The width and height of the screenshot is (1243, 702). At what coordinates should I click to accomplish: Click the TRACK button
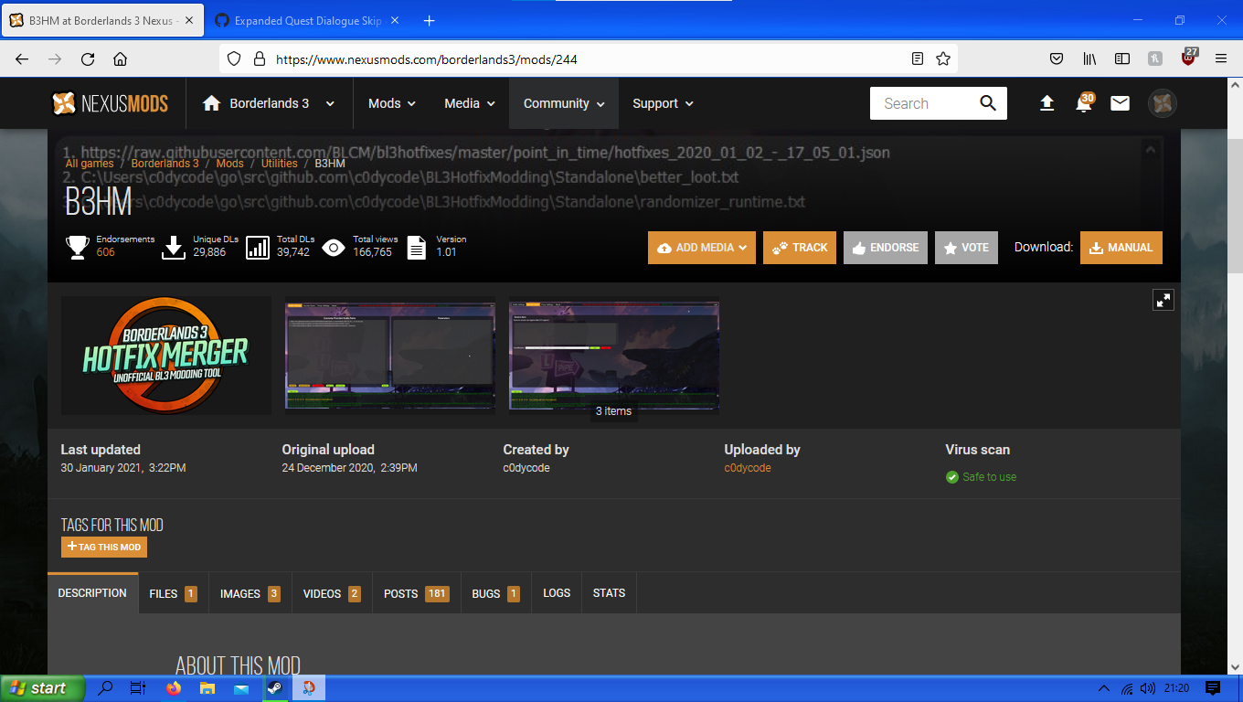pos(800,248)
